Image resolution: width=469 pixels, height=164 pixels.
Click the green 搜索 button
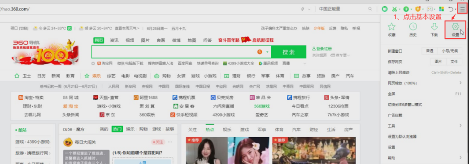pyautogui.click(x=289, y=52)
